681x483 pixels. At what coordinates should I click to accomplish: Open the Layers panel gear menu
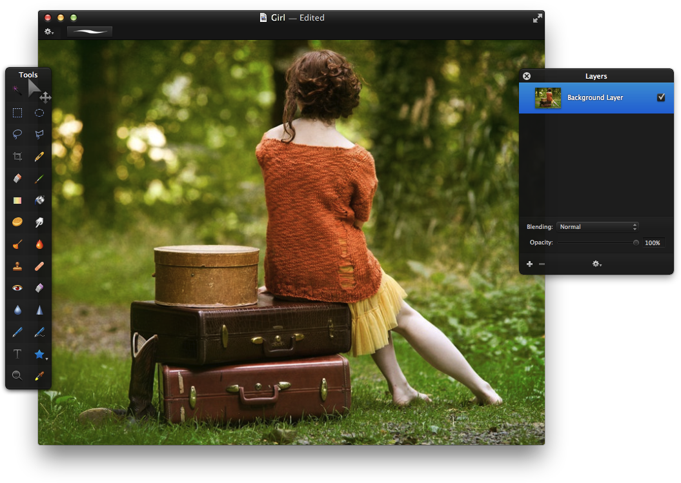point(596,264)
